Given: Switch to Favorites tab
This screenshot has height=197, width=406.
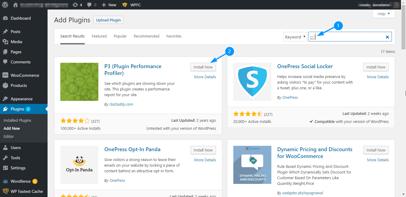Looking at the screenshot, I should click(174, 36).
